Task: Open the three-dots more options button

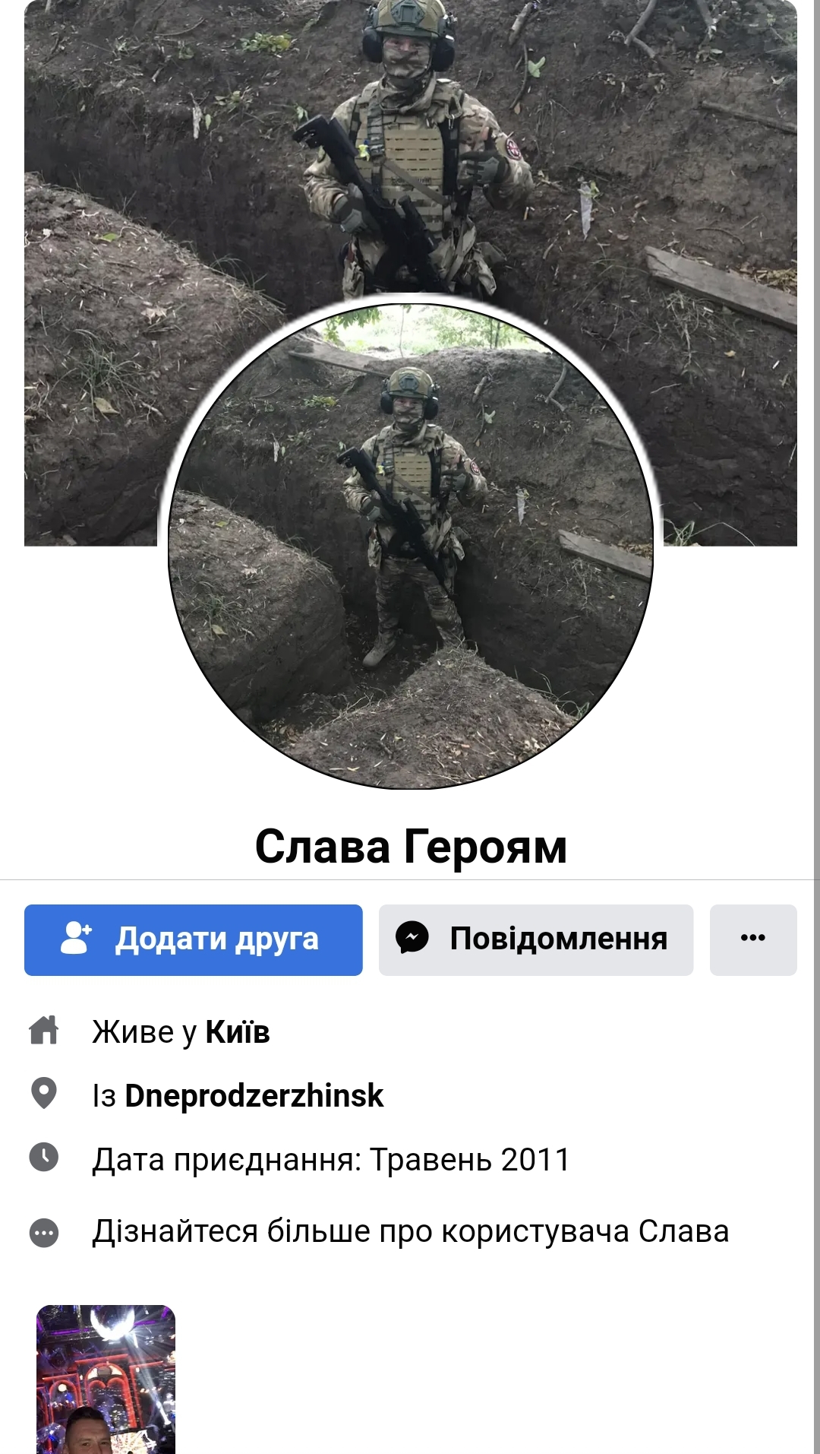Action: pos(753,939)
